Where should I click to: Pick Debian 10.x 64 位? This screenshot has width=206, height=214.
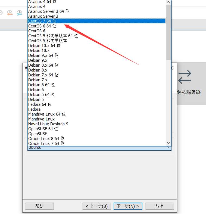pyautogui.click(x=97, y=46)
